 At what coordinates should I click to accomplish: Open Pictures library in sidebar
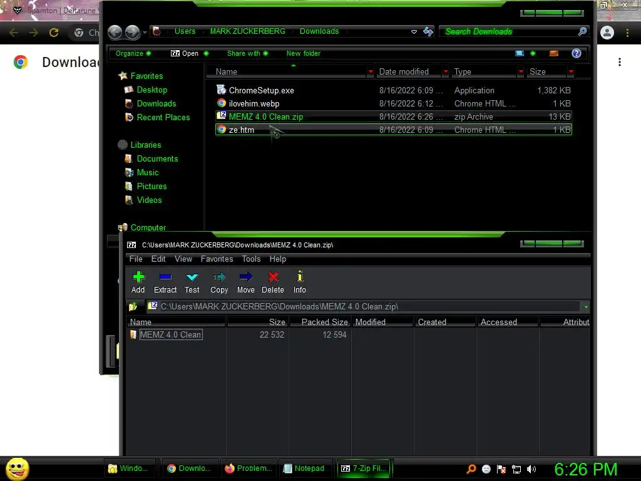(x=151, y=187)
